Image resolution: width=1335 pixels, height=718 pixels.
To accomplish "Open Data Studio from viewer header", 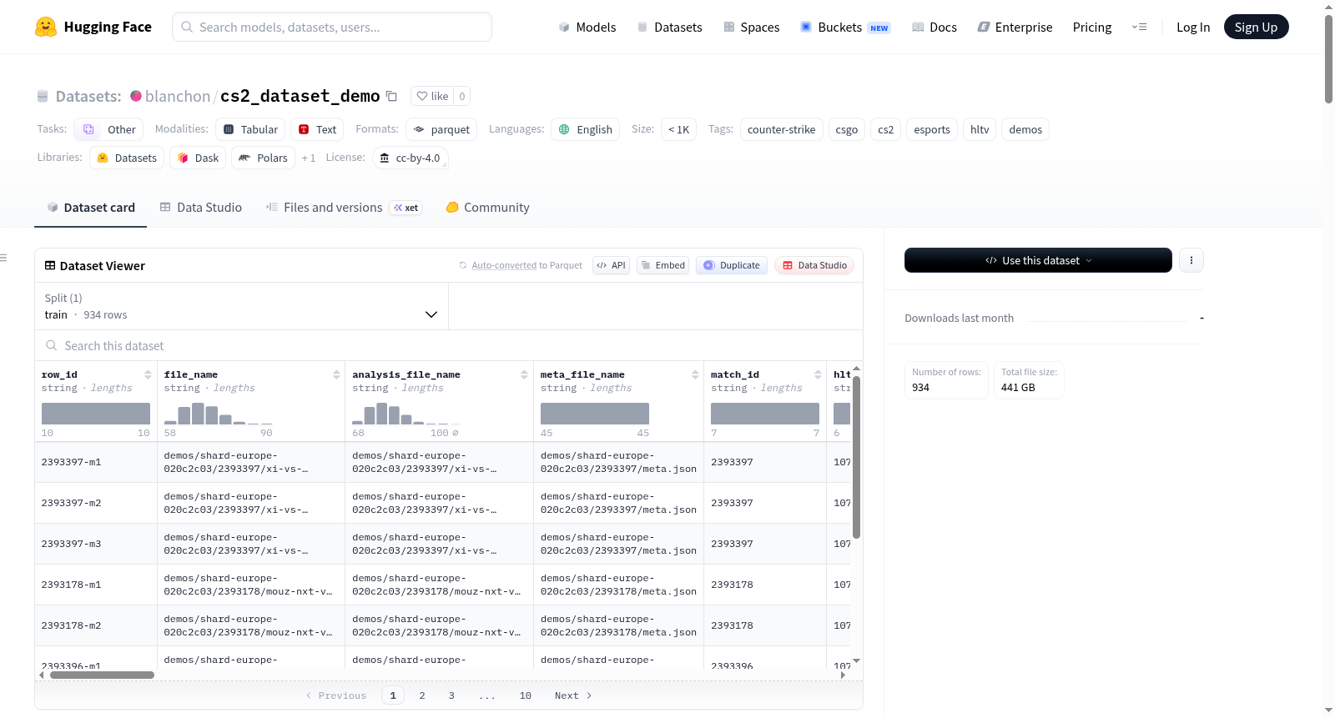I will [814, 265].
